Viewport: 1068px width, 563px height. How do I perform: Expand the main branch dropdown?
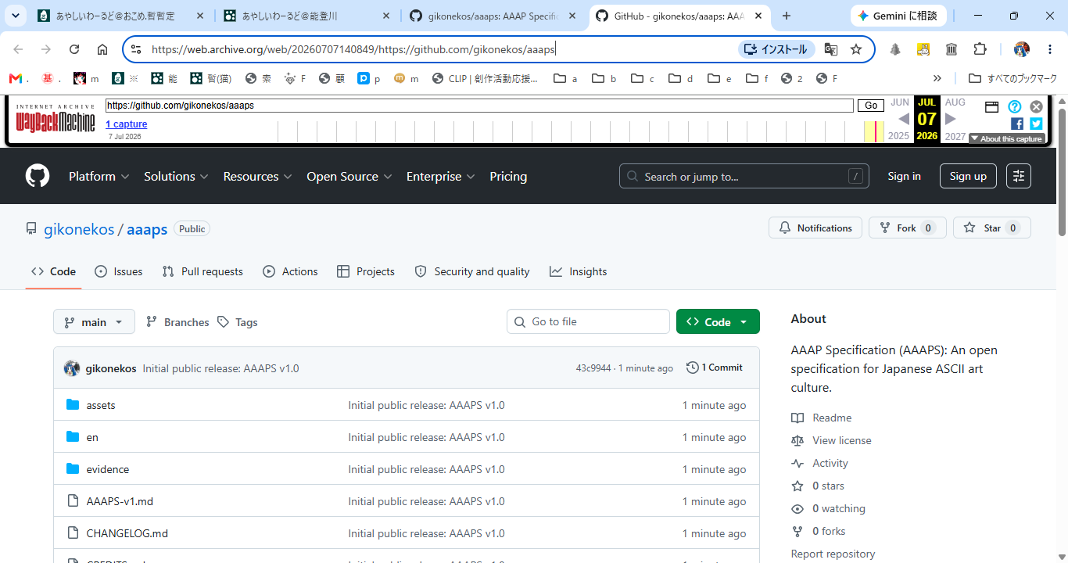pyautogui.click(x=94, y=321)
